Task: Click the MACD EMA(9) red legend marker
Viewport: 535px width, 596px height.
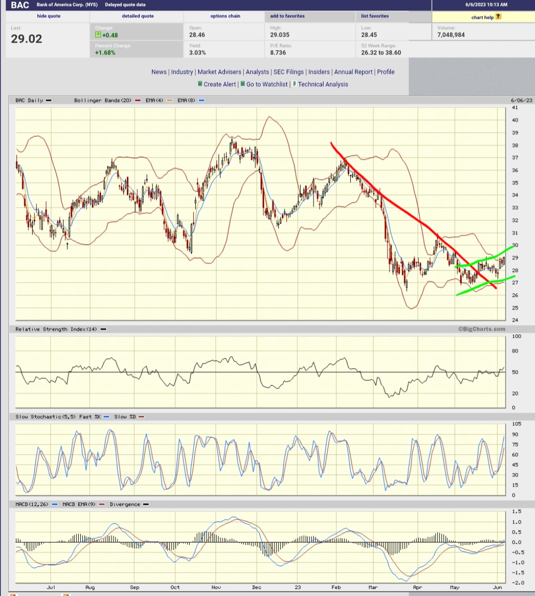Action: 102,504
